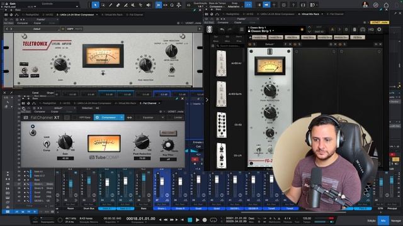Click FG-2A Peak Reduction knob in Mix Rack

point(270,90)
